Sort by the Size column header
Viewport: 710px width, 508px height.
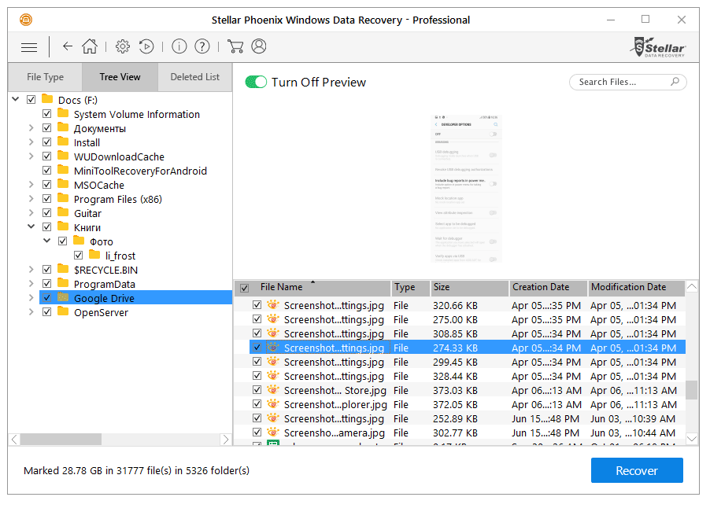470,287
